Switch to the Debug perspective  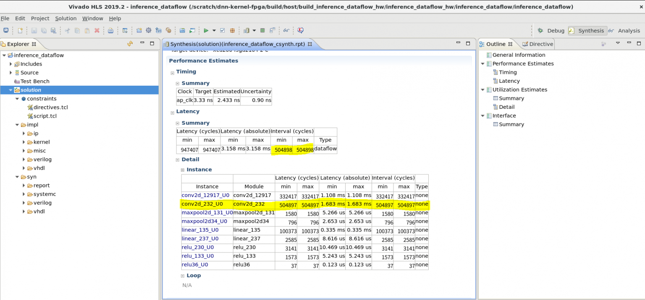coord(551,31)
